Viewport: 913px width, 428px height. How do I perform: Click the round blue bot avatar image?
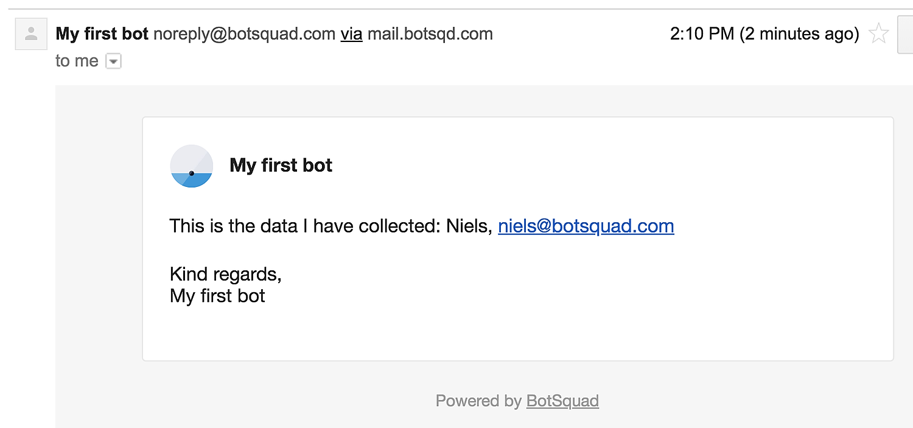tap(192, 166)
